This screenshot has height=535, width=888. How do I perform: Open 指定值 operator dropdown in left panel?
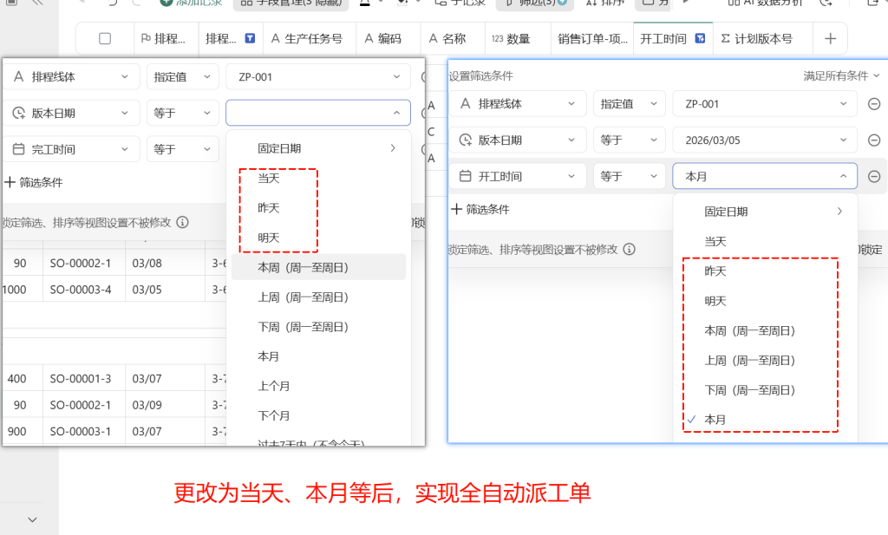(x=182, y=77)
